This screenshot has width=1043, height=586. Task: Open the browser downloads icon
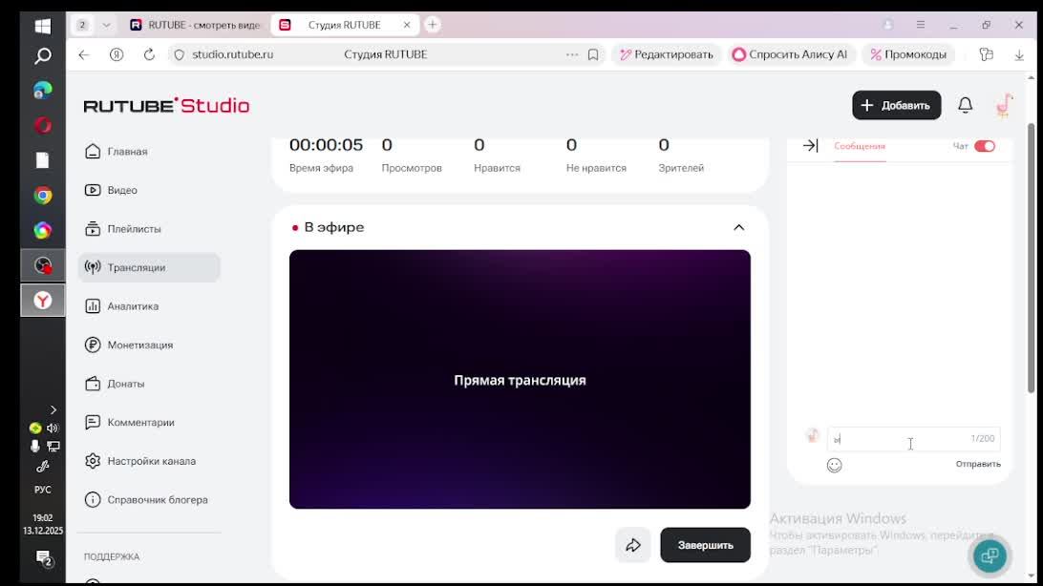click(1019, 54)
